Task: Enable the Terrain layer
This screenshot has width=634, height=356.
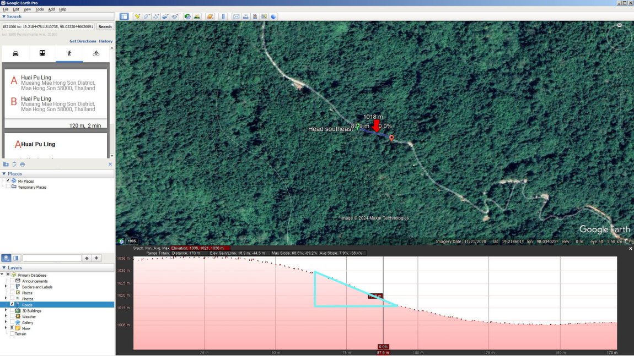Action: pyautogui.click(x=12, y=333)
